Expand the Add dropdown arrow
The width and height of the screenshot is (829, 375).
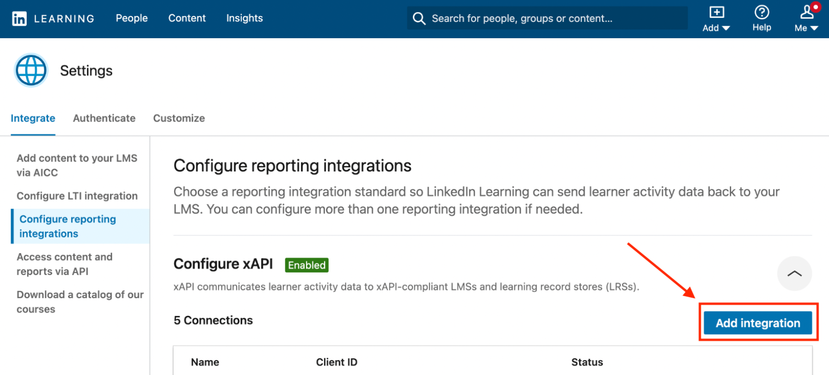pyautogui.click(x=725, y=28)
